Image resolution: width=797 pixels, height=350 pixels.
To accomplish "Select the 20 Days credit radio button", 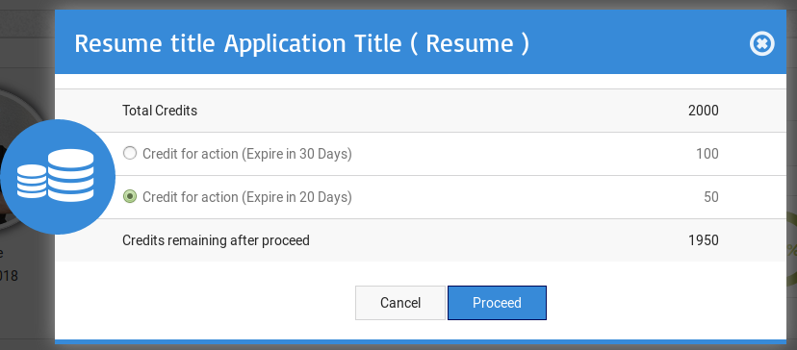I will tap(130, 196).
